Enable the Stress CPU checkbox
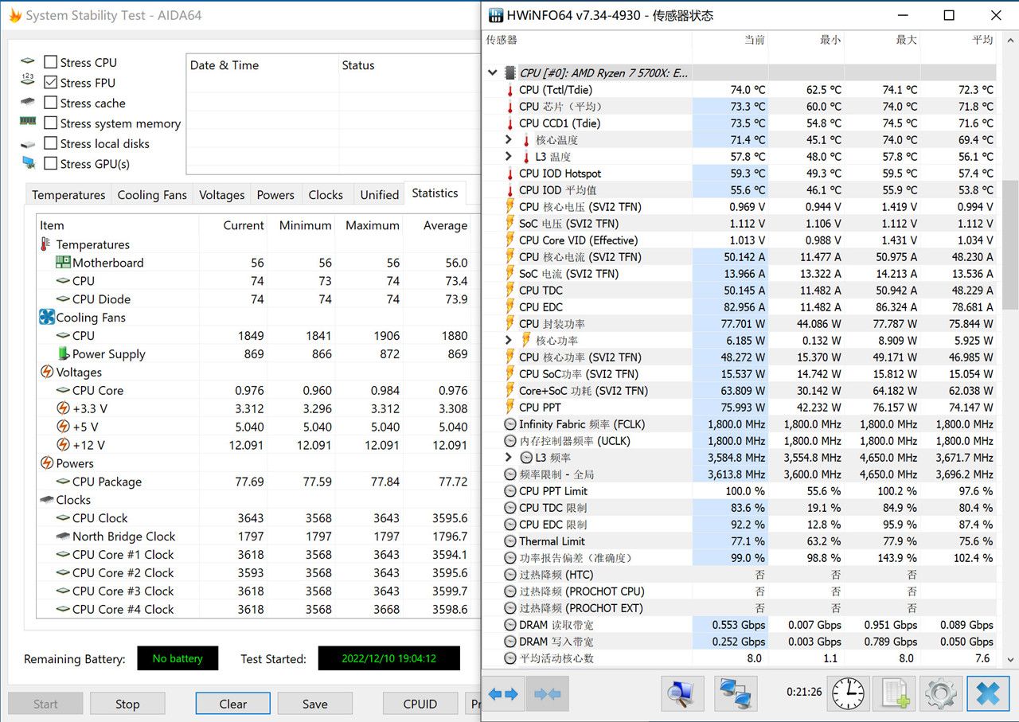Viewport: 1019px width, 722px height. tap(50, 62)
